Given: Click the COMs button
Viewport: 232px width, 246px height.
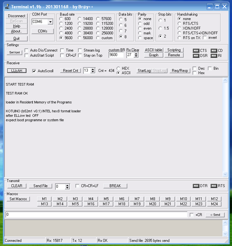Looking at the screenshot, I should point(43,31).
